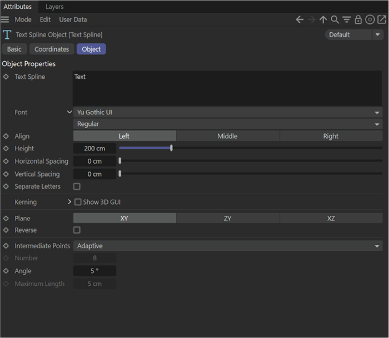Open attributes in new window icon
The height and width of the screenshot is (338, 389).
pyautogui.click(x=382, y=19)
